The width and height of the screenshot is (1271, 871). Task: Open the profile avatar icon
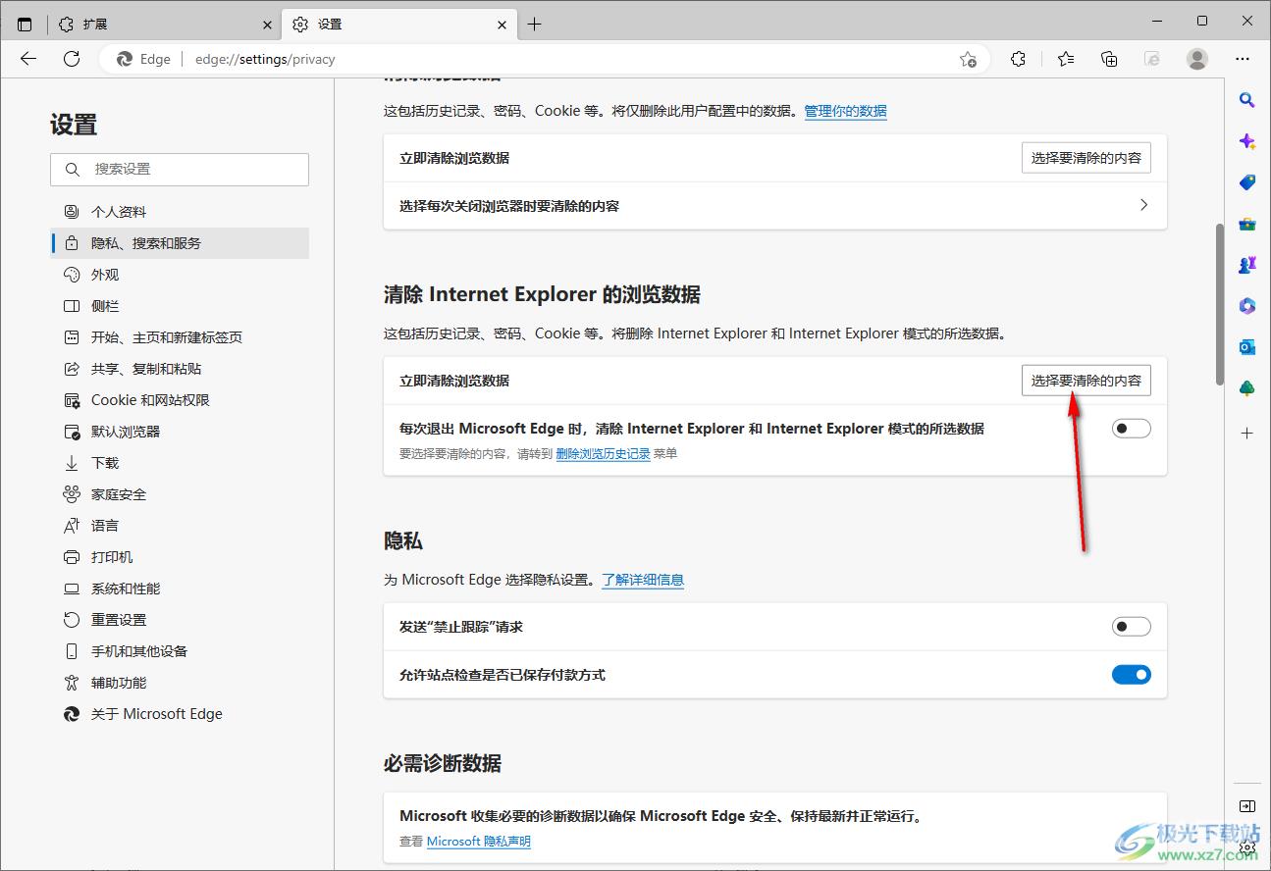pyautogui.click(x=1197, y=59)
